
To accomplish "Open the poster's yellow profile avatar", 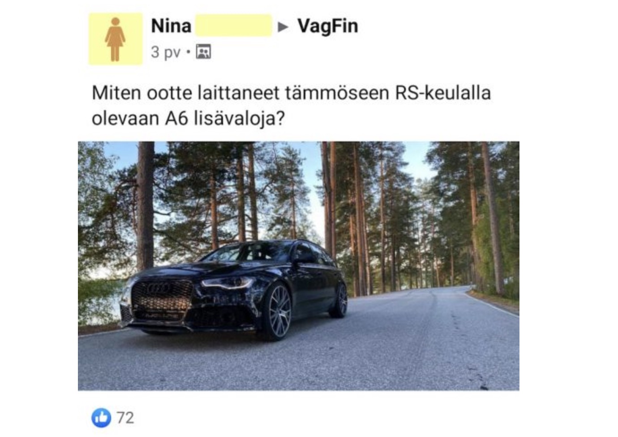I will [x=115, y=39].
